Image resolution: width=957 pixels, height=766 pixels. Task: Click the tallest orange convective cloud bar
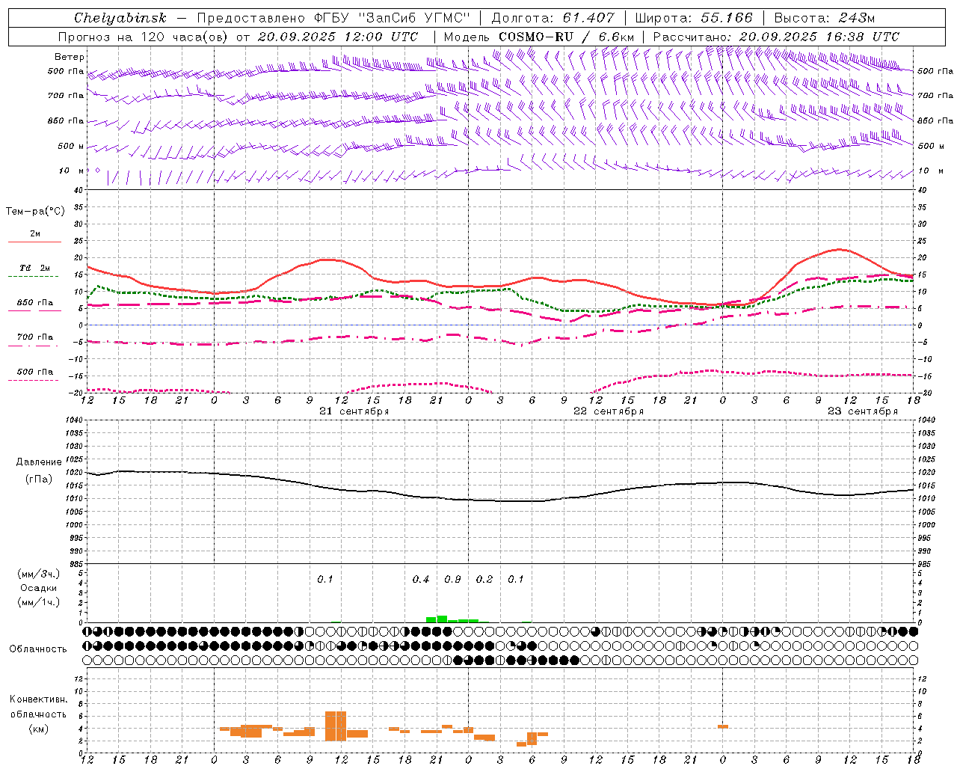(x=336, y=726)
